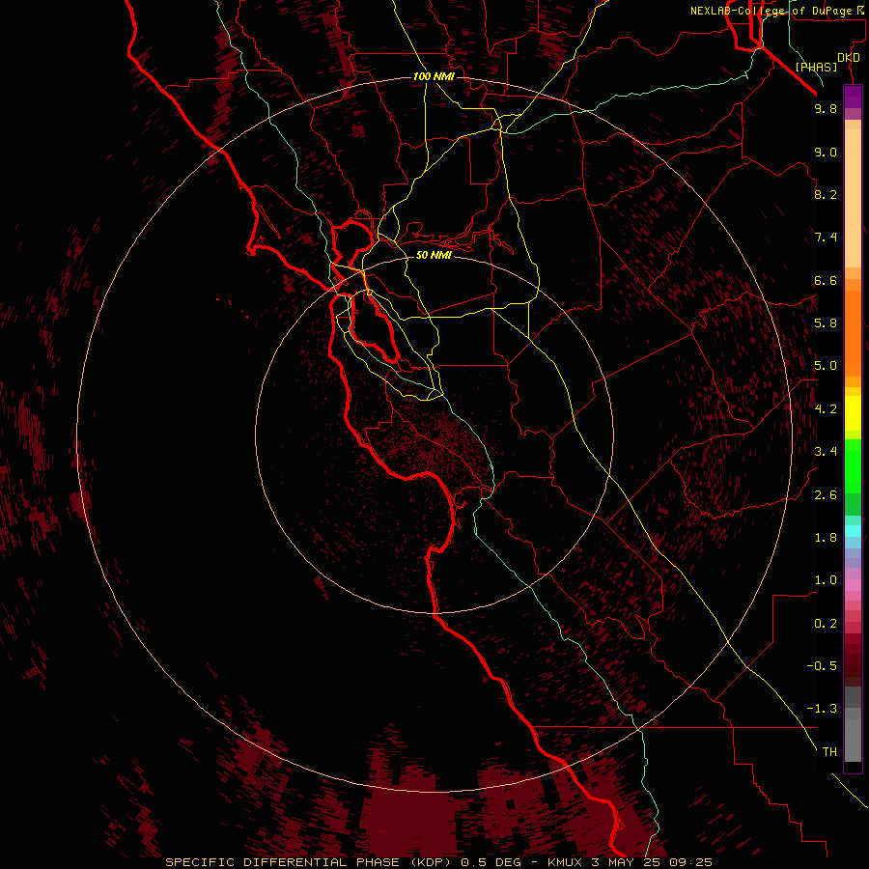Click the 1.8 legend value
Viewport: 869px width, 869px height.
(x=826, y=538)
